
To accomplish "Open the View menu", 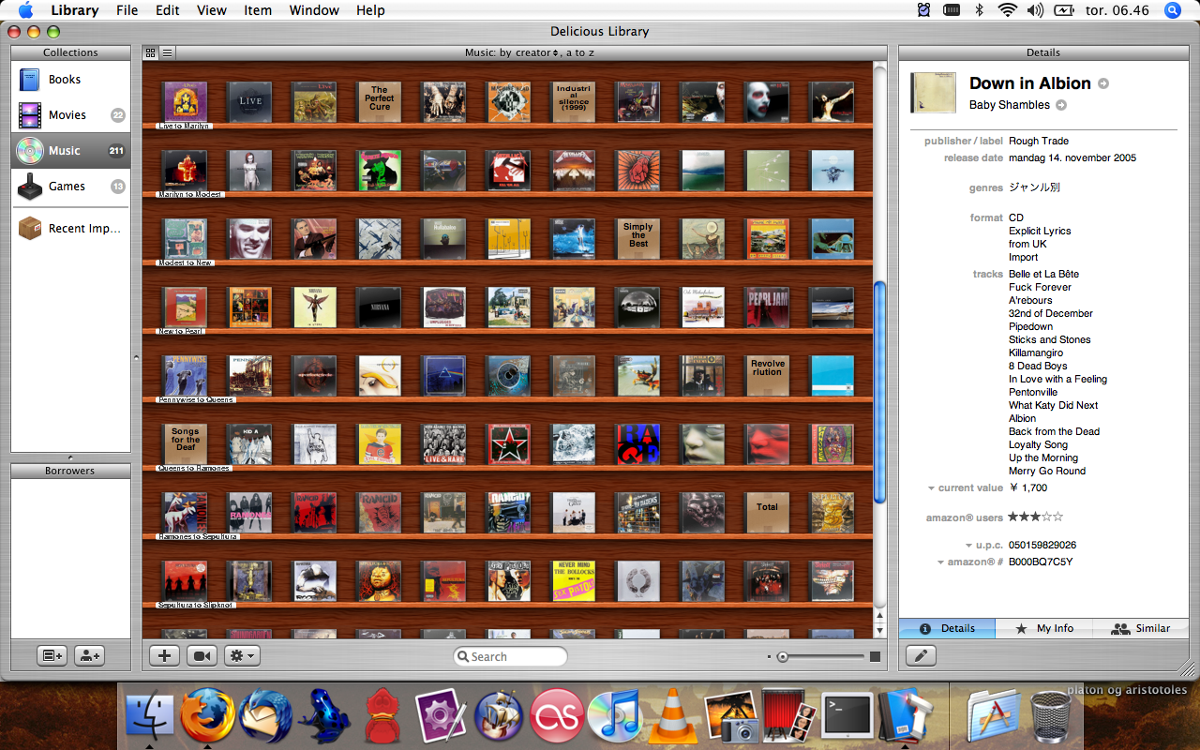I will [212, 10].
